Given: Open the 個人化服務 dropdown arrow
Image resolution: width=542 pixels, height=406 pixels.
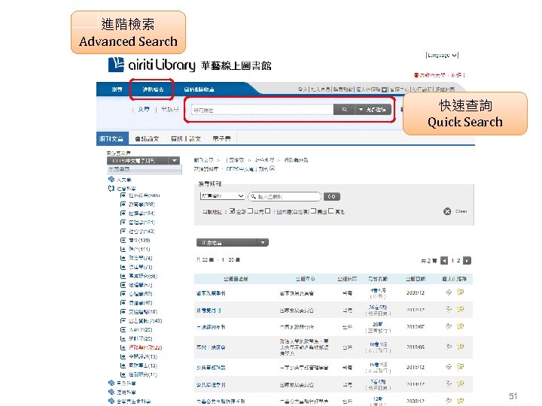Looking at the screenshot, I should coord(384,89).
